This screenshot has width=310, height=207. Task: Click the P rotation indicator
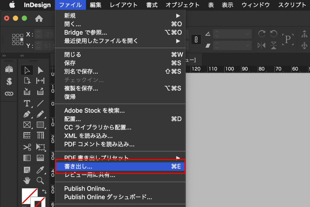point(288,39)
